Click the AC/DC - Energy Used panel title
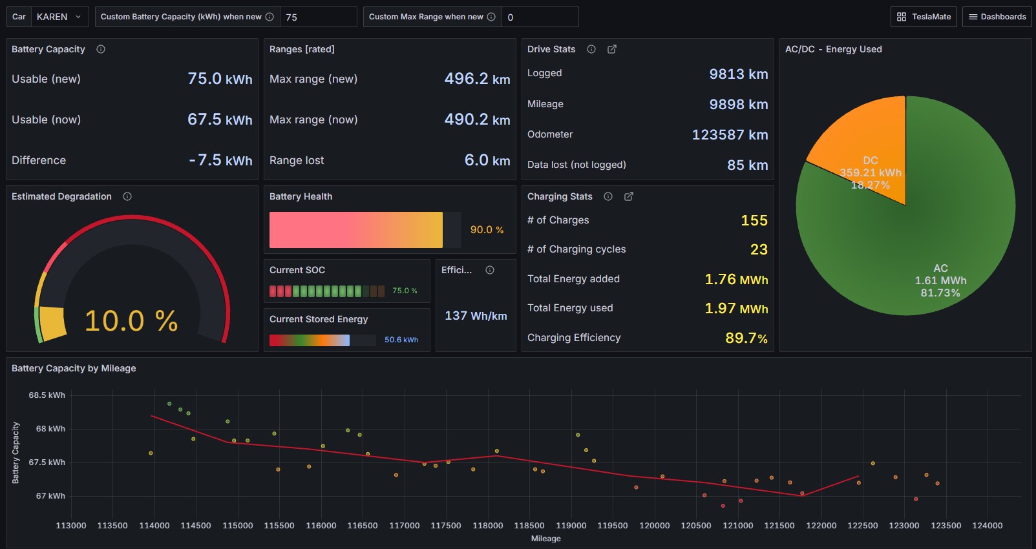Image resolution: width=1036 pixels, height=549 pixels. pyautogui.click(x=833, y=49)
